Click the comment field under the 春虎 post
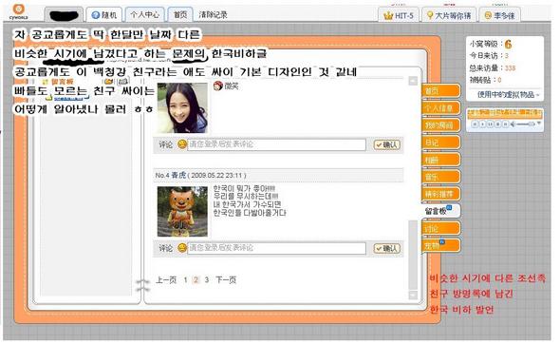Screen dimensions: 560x344 [276, 248]
